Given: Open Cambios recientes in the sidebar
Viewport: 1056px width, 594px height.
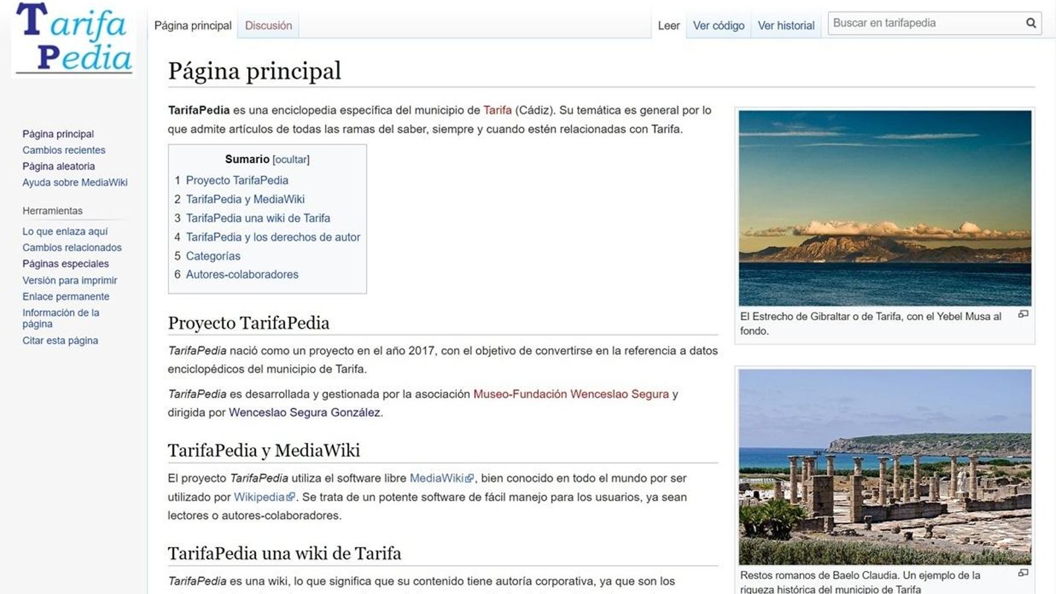Looking at the screenshot, I should (x=63, y=150).
